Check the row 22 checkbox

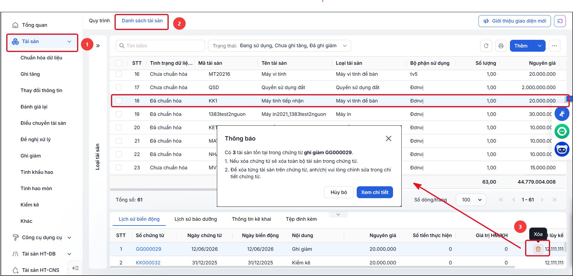pos(119,154)
